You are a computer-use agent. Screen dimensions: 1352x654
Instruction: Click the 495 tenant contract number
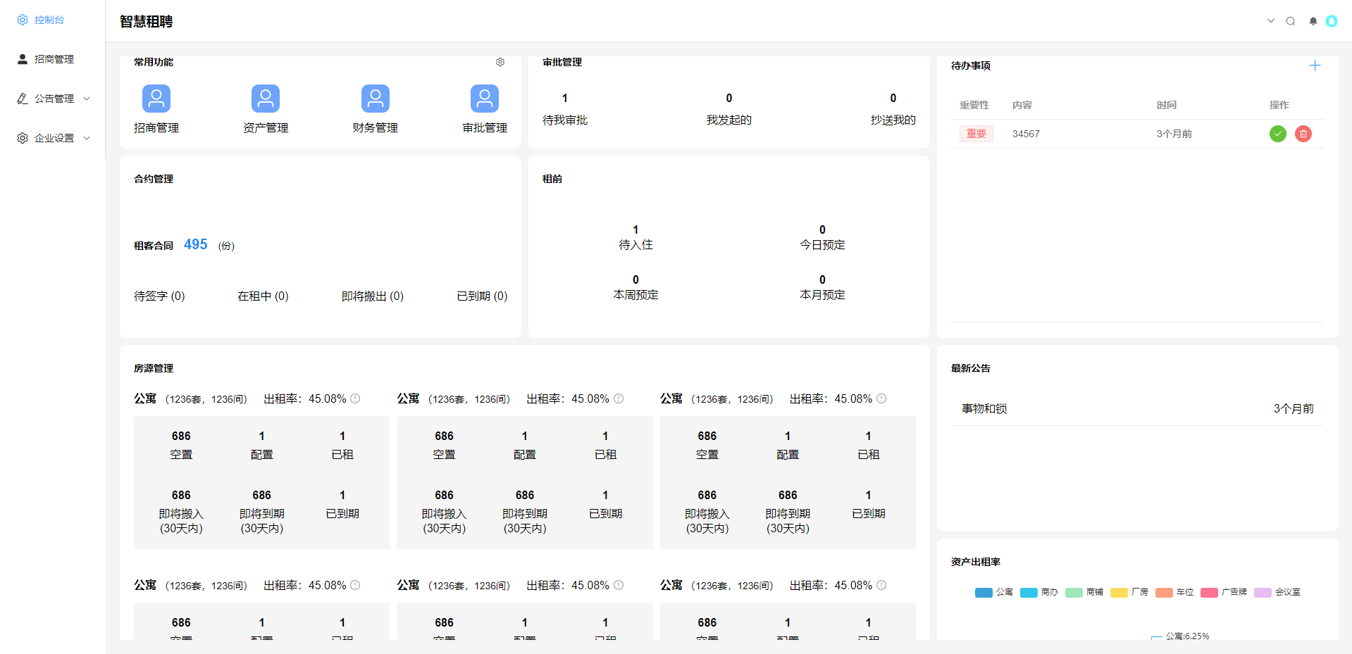[x=196, y=244]
